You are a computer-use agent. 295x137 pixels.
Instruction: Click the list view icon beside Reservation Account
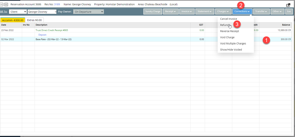[x=6, y=5]
